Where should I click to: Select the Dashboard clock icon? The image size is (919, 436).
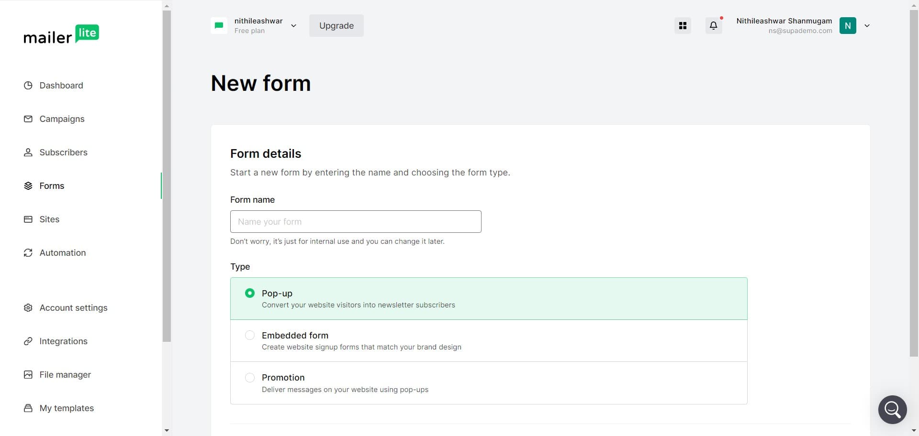click(28, 85)
